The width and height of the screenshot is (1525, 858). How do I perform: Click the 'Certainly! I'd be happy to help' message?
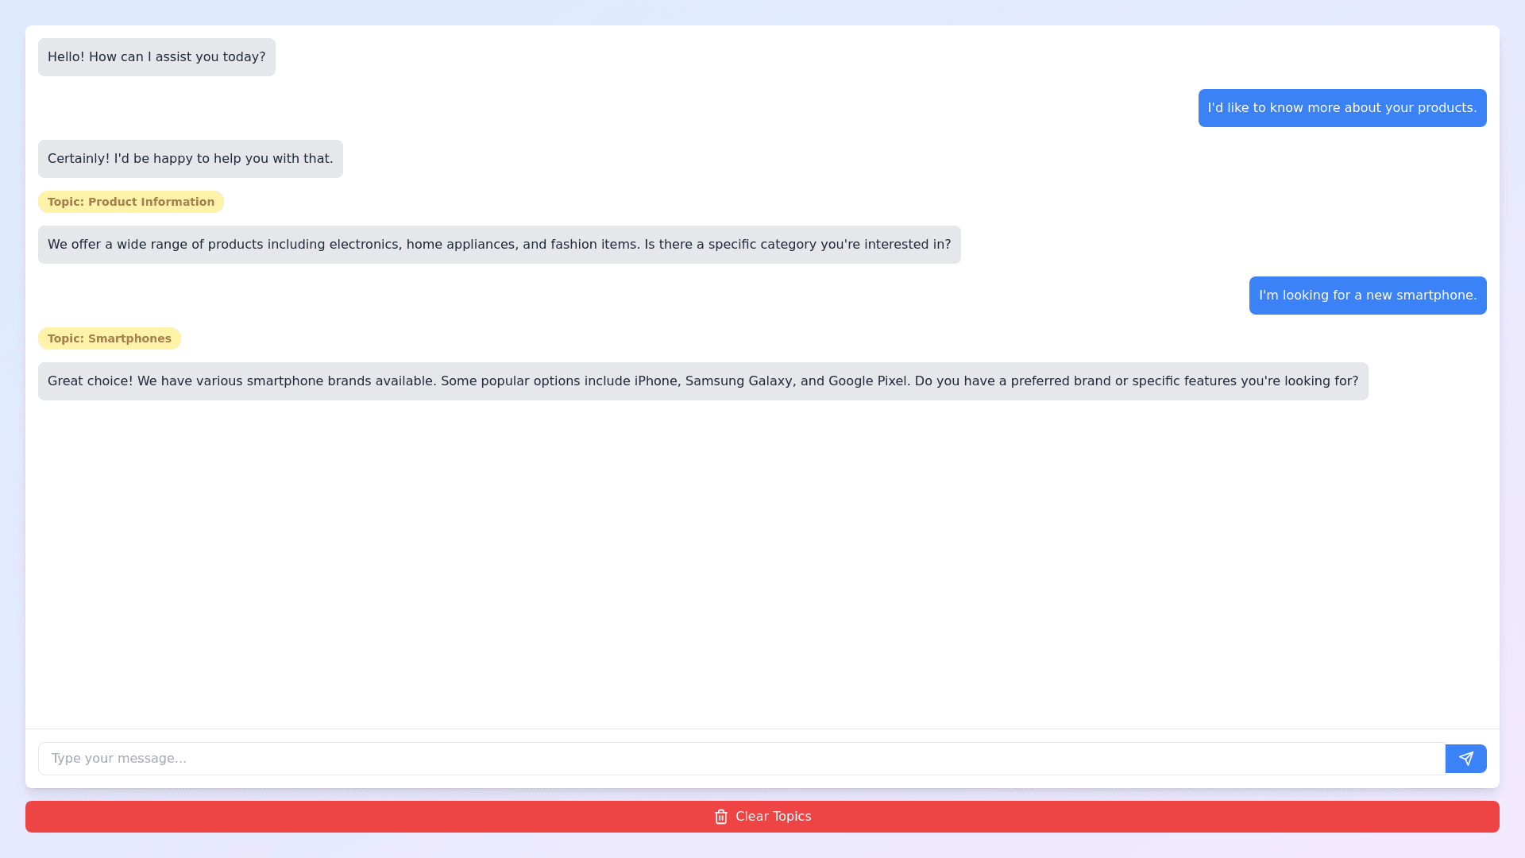click(190, 159)
